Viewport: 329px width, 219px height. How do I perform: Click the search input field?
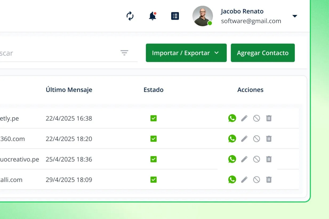pyautogui.click(x=69, y=53)
